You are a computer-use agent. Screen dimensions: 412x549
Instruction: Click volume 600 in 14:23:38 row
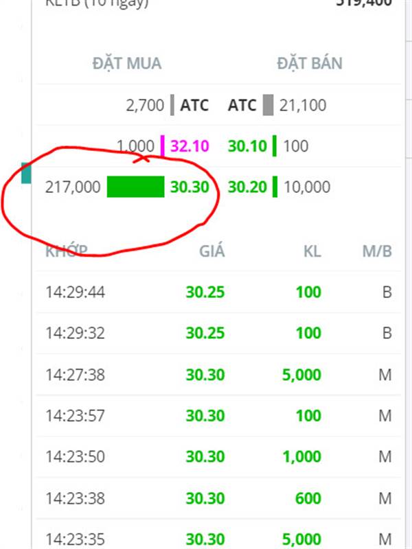click(x=308, y=498)
